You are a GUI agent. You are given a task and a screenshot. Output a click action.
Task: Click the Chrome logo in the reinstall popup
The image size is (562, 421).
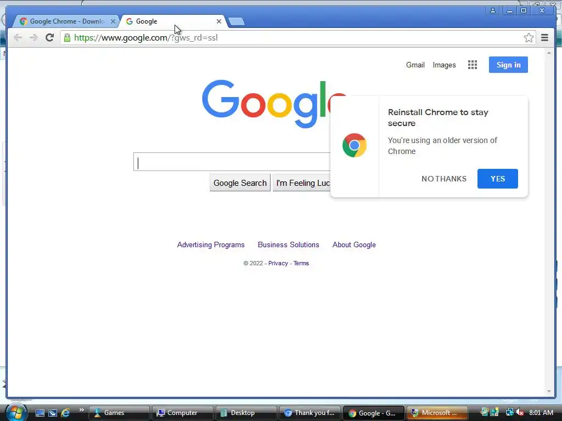tap(355, 145)
